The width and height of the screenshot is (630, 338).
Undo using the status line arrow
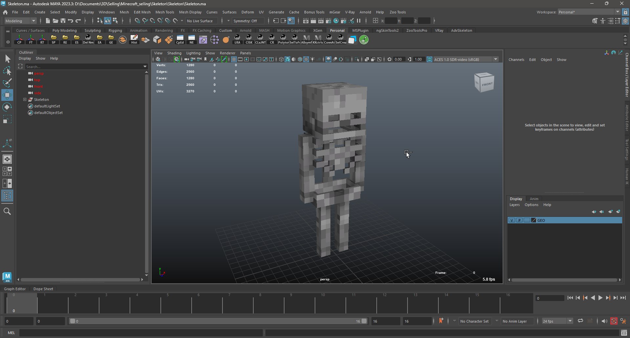[71, 21]
